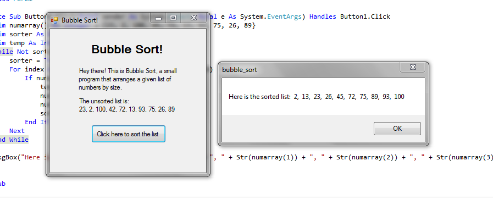Screen dimensions: 493x205
Task: Click the Bubble Sort! window app icon
Action: pyautogui.click(x=54, y=20)
